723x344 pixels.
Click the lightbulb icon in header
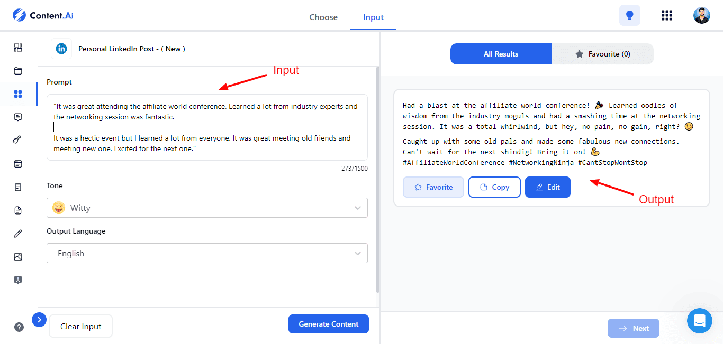pos(629,15)
